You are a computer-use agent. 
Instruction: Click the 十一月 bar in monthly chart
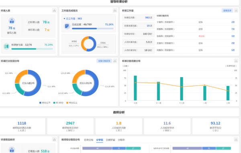[159, 91]
